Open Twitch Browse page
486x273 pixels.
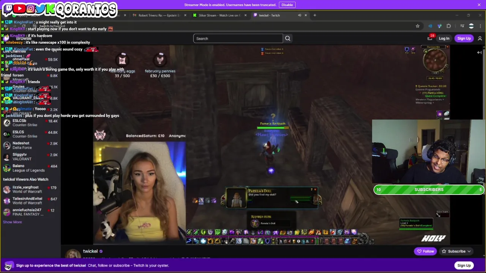[24, 38]
